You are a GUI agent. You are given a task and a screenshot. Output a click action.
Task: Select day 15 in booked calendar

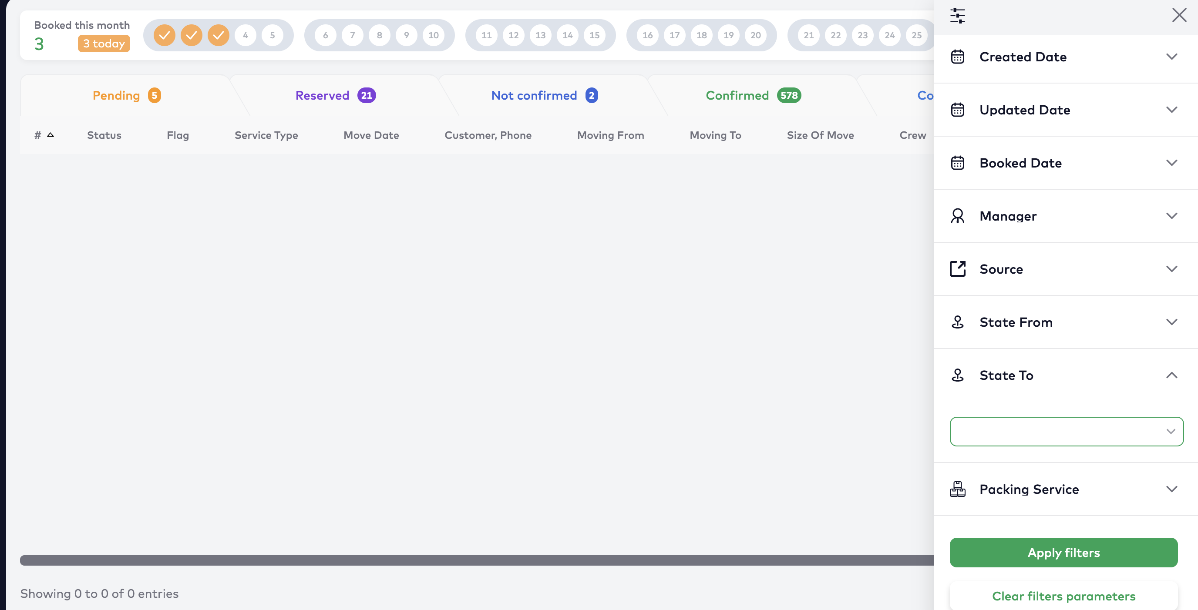coord(594,35)
